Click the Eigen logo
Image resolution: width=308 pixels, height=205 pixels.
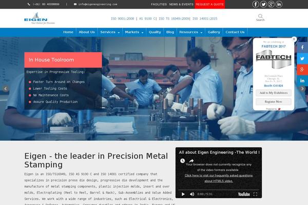click(x=40, y=18)
